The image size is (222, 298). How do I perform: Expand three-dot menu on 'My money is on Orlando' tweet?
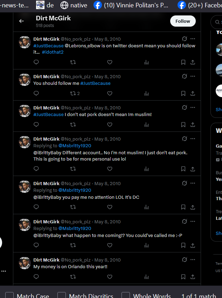[x=193, y=259]
